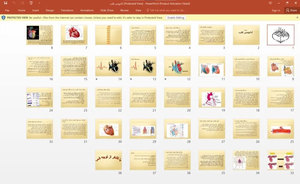300x184 pixels.
Task: Open the File menu
Action: click(x=7, y=10)
